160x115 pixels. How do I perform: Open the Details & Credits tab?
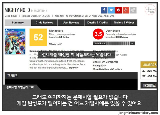click(x=97, y=22)
